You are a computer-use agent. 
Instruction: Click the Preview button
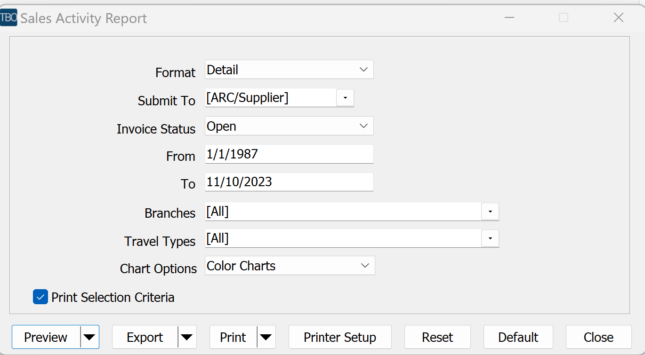tap(46, 337)
